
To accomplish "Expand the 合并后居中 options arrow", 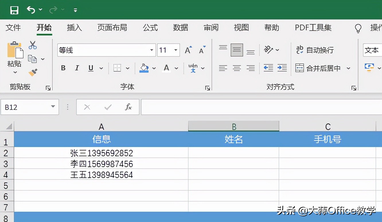I will pos(348,68).
